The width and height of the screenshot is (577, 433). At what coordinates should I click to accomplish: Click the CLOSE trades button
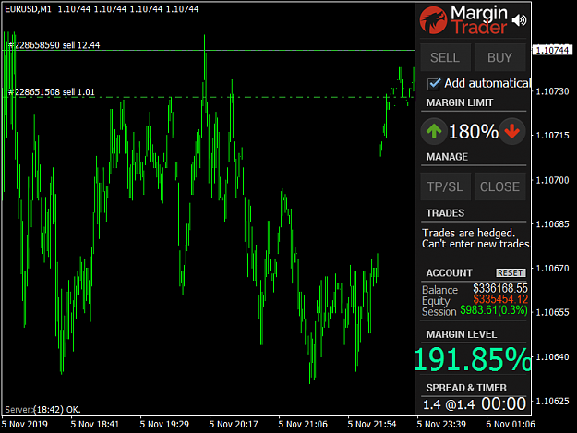500,186
